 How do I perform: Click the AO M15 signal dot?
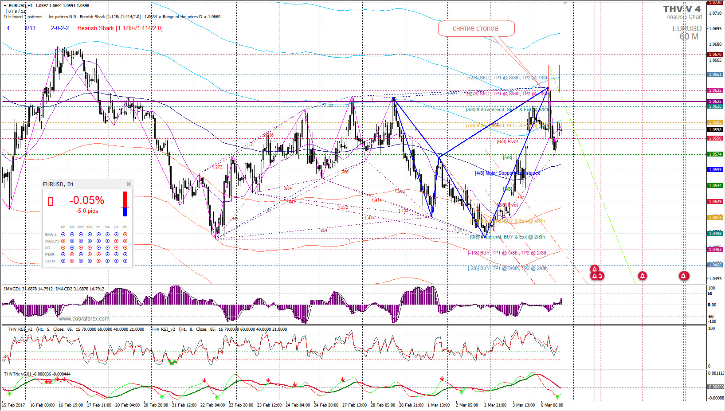tap(81, 248)
